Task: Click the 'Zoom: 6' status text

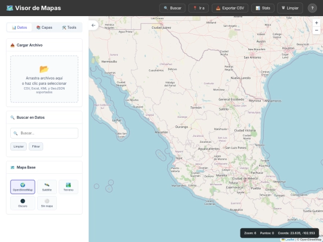Action: tap(250, 233)
